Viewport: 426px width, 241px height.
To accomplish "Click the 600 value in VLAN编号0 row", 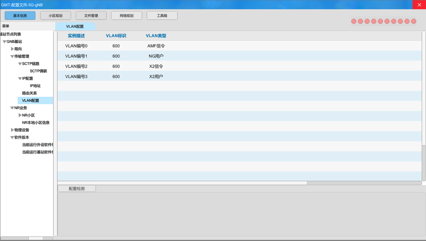I will pyautogui.click(x=116, y=46).
